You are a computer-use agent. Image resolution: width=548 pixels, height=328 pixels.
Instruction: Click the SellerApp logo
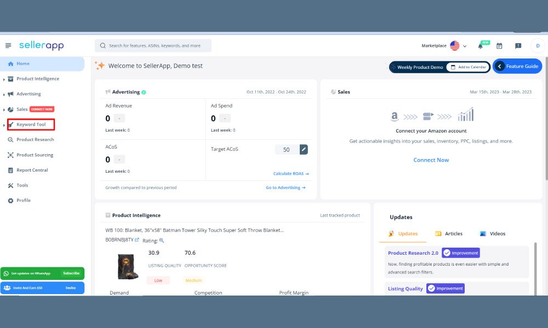tap(41, 45)
